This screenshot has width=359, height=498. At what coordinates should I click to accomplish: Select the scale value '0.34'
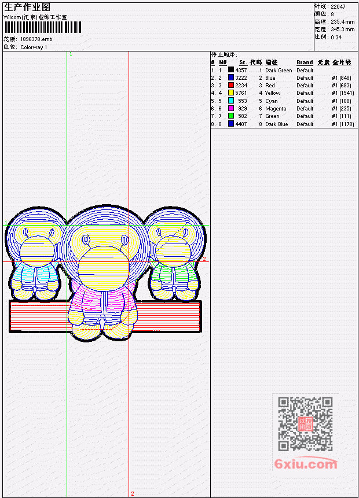click(336, 37)
